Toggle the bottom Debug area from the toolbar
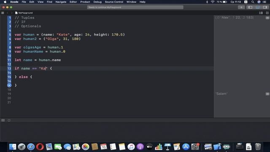The image size is (270, 152). click(x=258, y=7)
